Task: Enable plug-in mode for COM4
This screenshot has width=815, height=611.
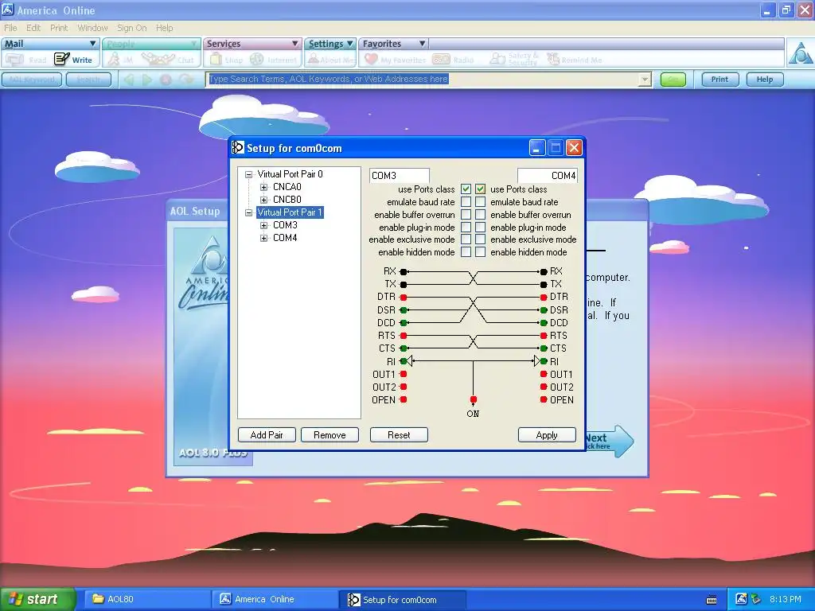Action: 480,227
